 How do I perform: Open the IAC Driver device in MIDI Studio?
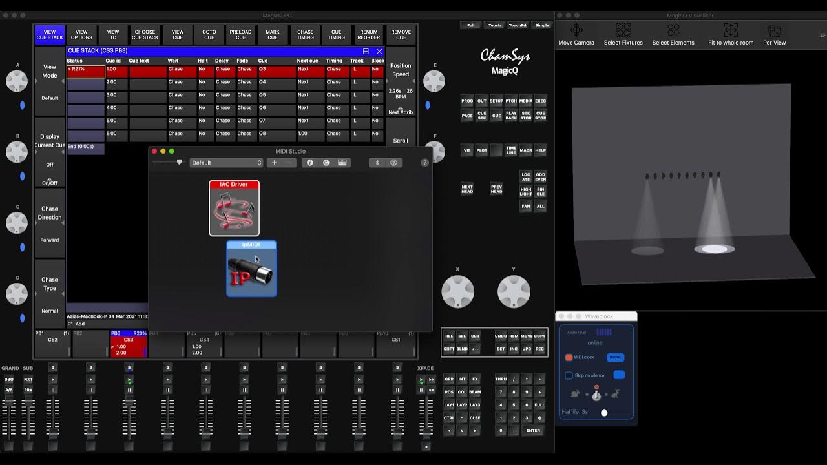click(x=234, y=208)
